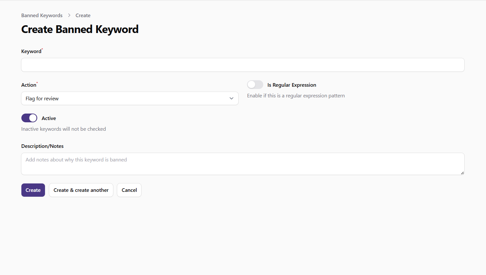Click the breadcrumb chevron separator icon
The image size is (486, 275).
(x=69, y=15)
